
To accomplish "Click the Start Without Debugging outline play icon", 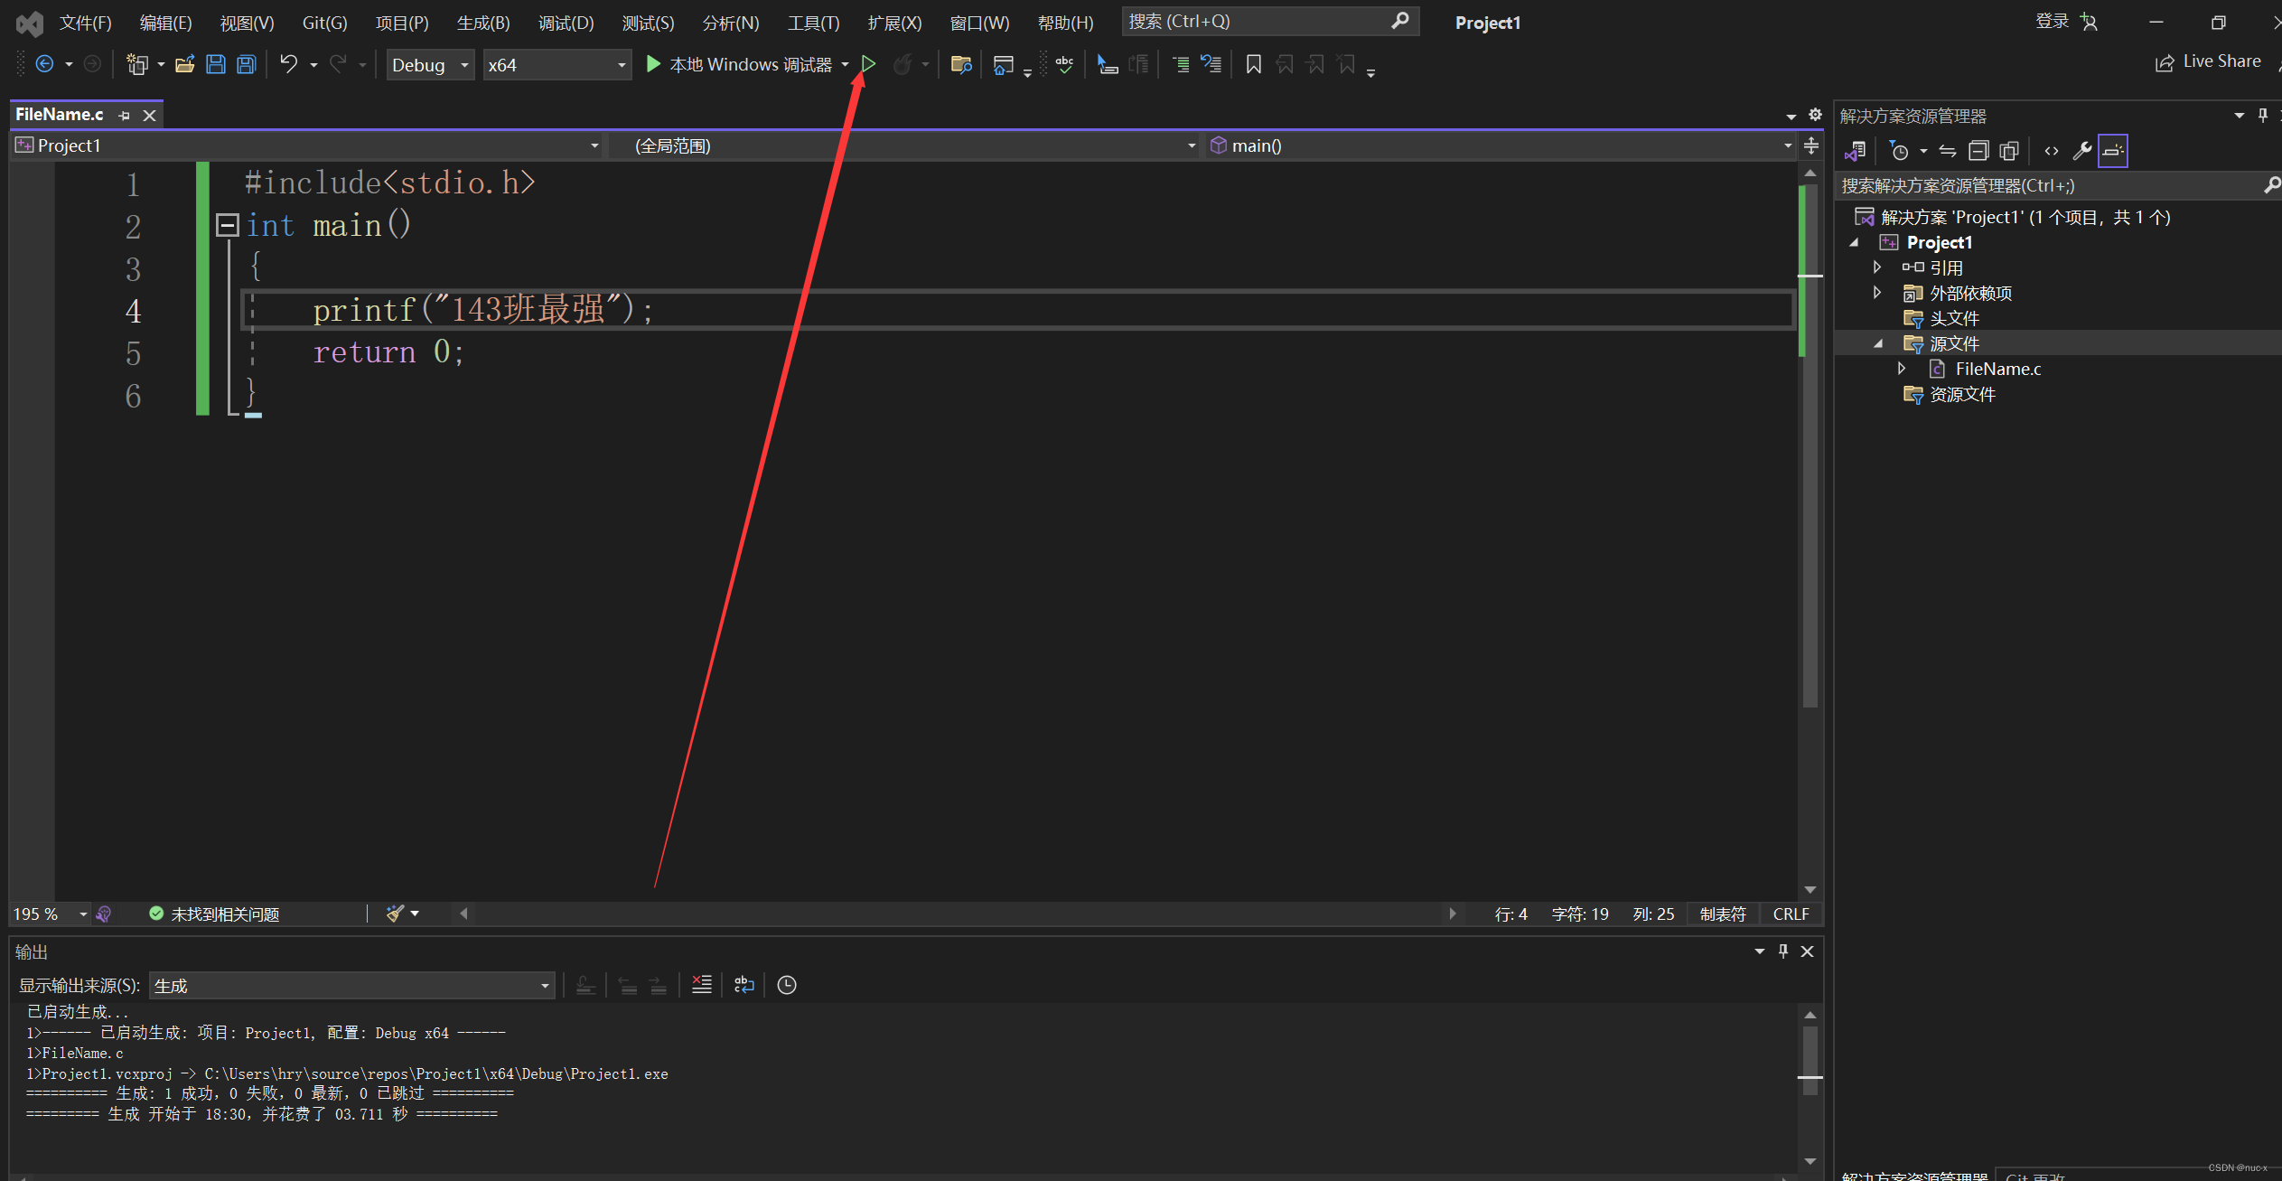I will pyautogui.click(x=868, y=64).
